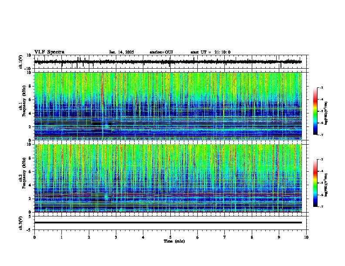Image resolution: width=345 pixels, height=266 pixels.
Task: Click the ch.1 log(PSD) color bar title
Action: pos(326,113)
